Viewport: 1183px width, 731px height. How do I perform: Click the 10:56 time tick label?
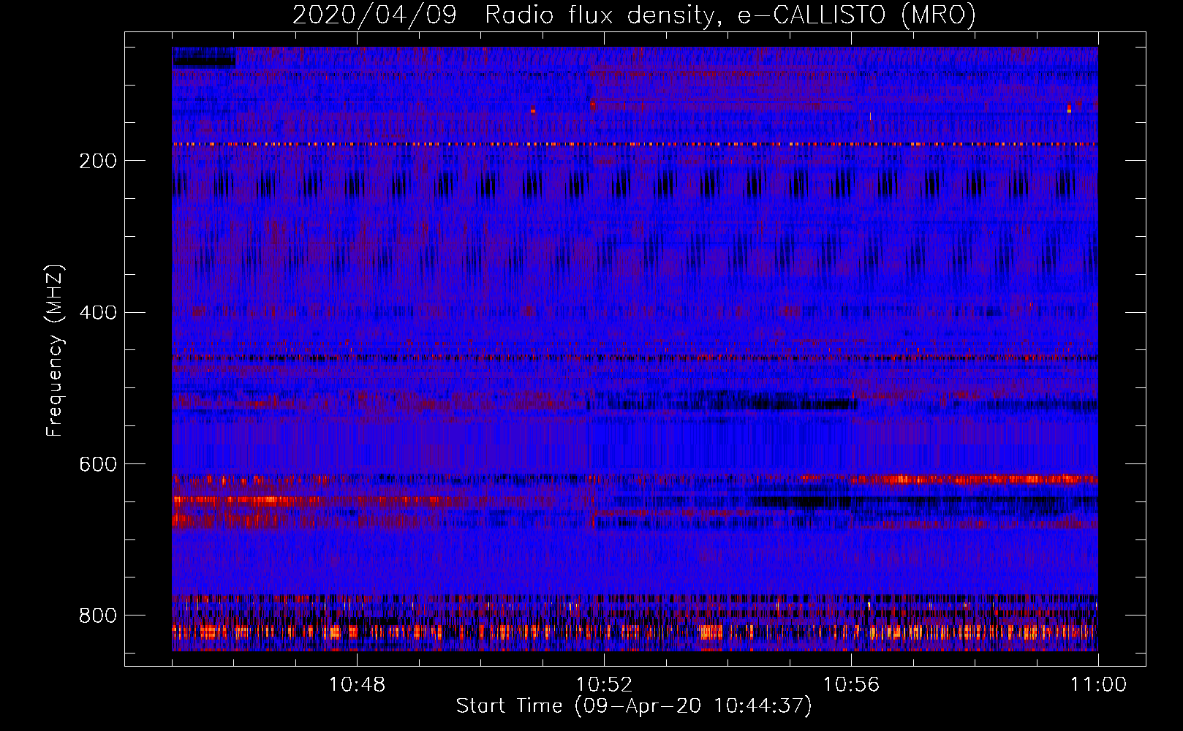point(851,684)
